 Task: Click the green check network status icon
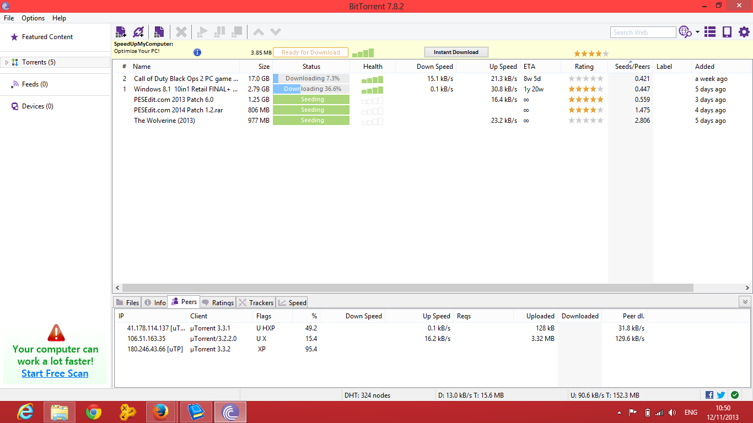(735, 395)
